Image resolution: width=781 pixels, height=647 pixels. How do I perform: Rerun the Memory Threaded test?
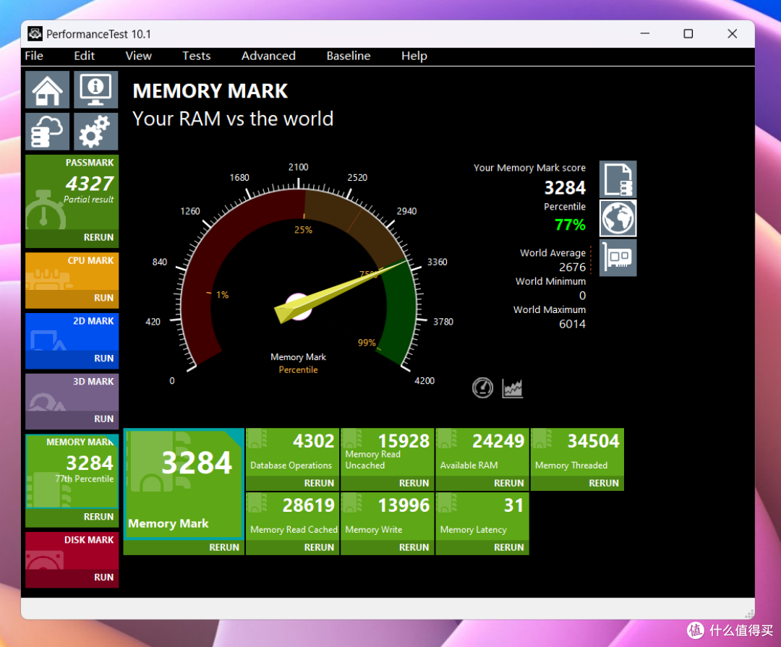(x=604, y=483)
